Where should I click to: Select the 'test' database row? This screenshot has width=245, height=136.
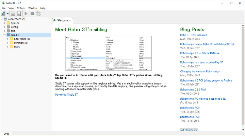click(x=13, y=31)
